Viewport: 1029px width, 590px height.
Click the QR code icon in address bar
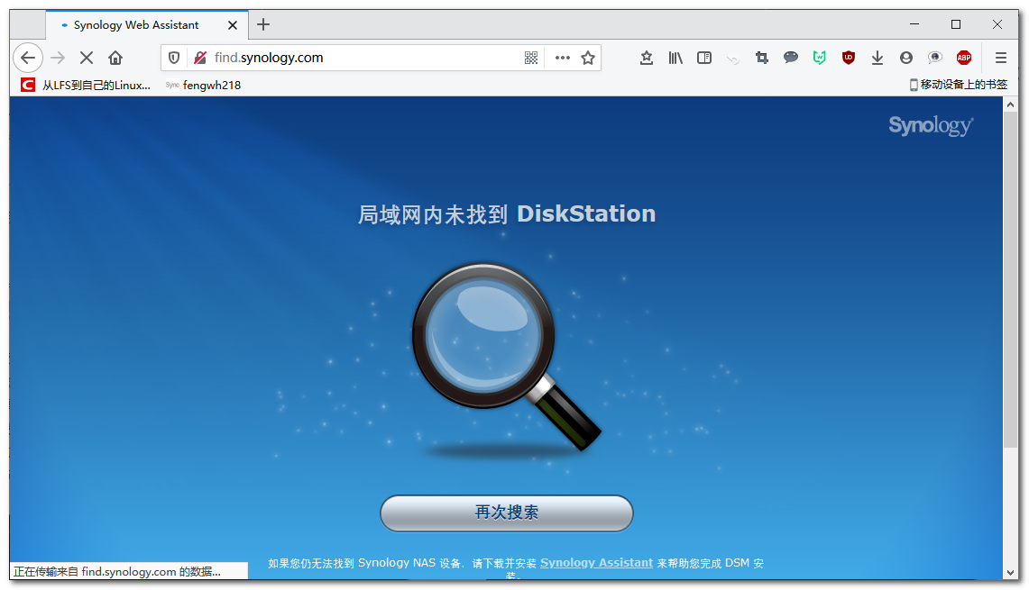point(531,58)
